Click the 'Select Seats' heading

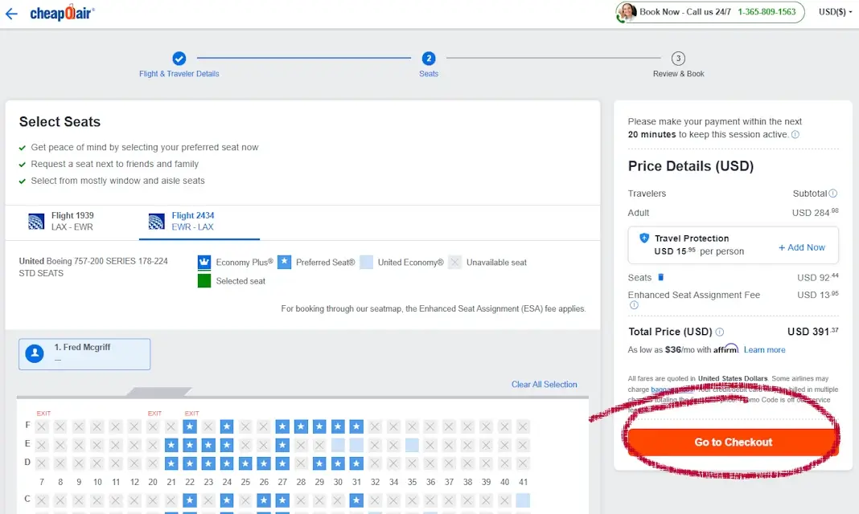click(60, 121)
